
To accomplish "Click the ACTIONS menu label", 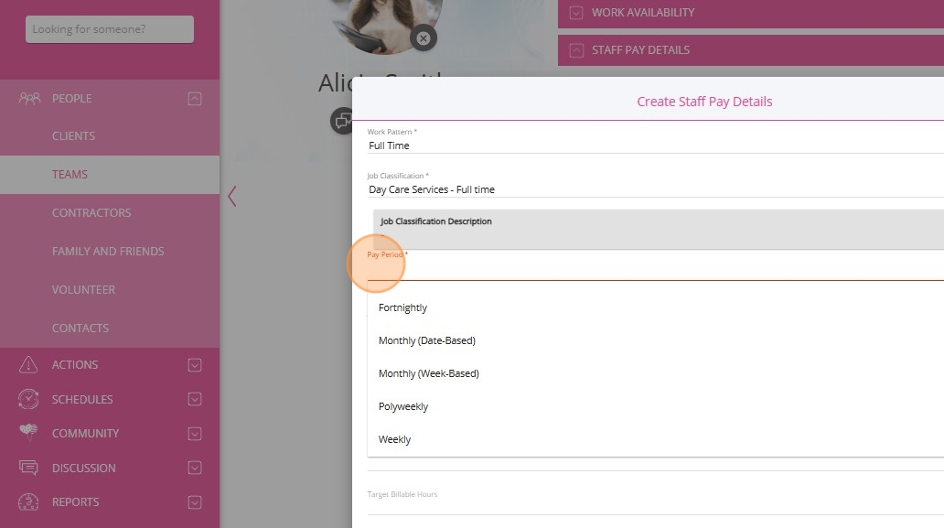I will (75, 365).
